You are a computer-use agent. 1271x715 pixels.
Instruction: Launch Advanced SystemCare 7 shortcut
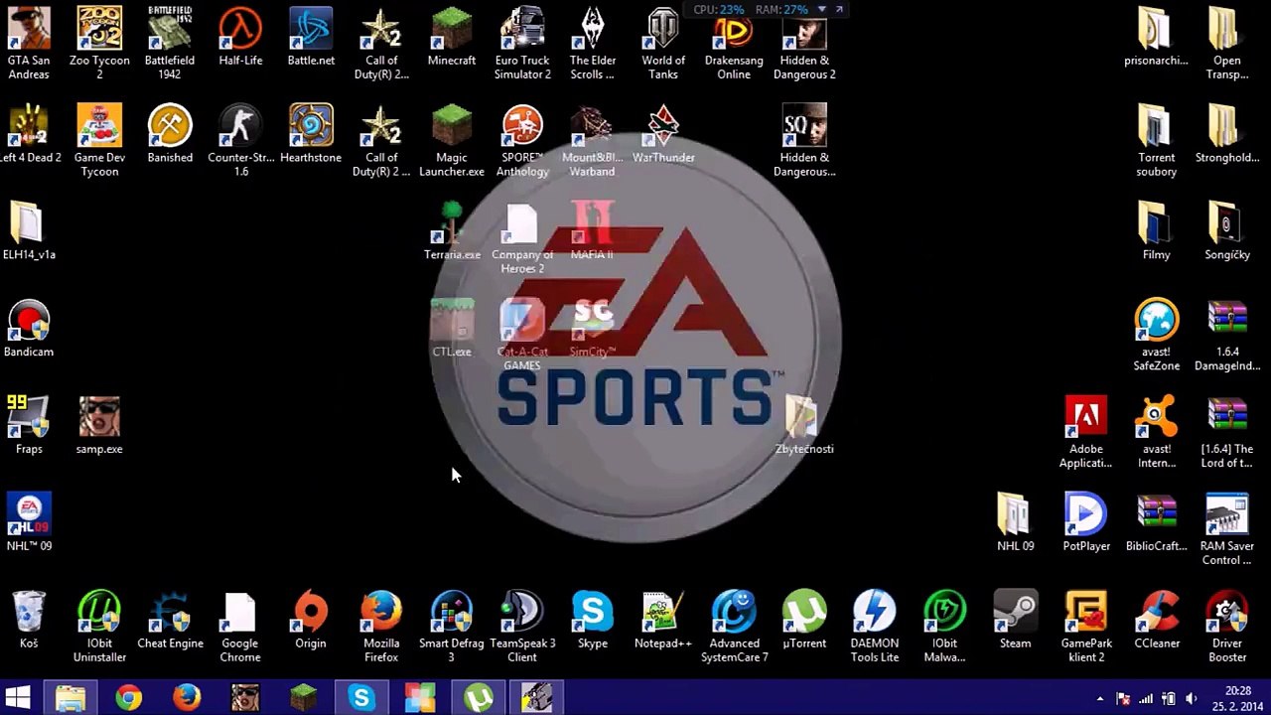(x=734, y=627)
